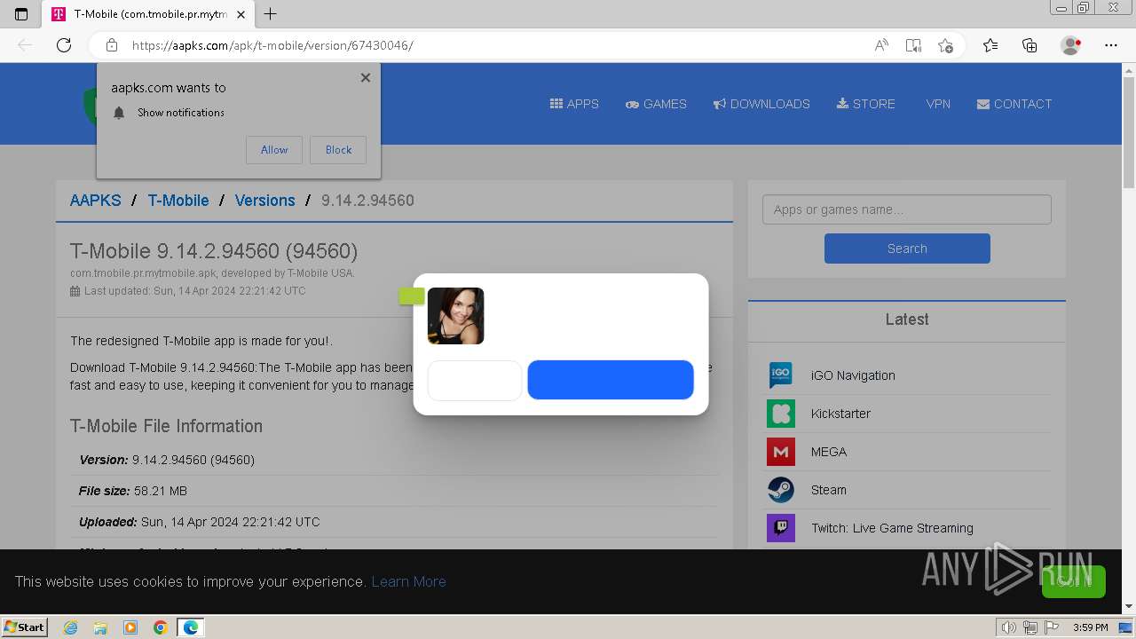Open the MEGA link

(x=829, y=452)
